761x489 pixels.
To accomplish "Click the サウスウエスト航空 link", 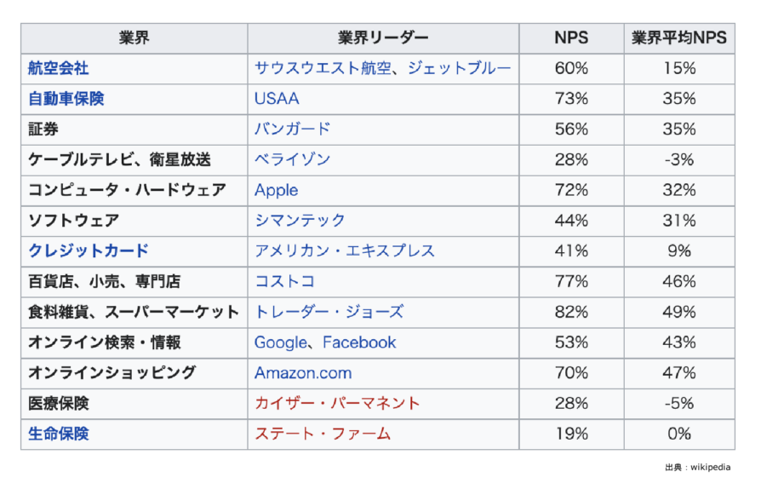I will [x=323, y=68].
